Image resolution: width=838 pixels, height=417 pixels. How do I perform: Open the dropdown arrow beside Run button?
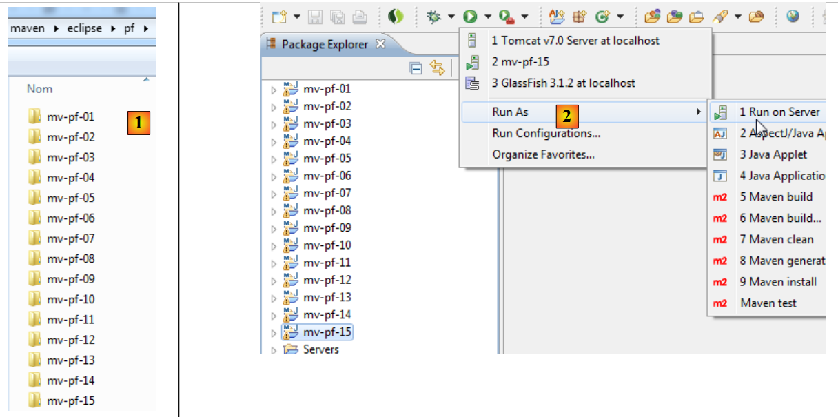tap(487, 17)
